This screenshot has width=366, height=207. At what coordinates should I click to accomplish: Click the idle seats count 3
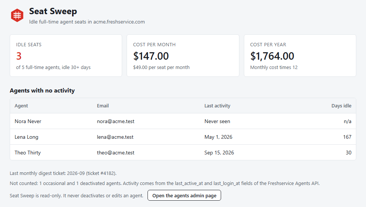(x=19, y=56)
